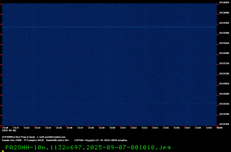
Task: Click the 28125450 bottom frequency label
Action: pyautogui.click(x=224, y=124)
